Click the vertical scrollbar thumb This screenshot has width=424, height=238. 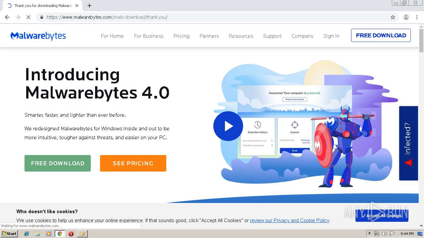click(421, 41)
